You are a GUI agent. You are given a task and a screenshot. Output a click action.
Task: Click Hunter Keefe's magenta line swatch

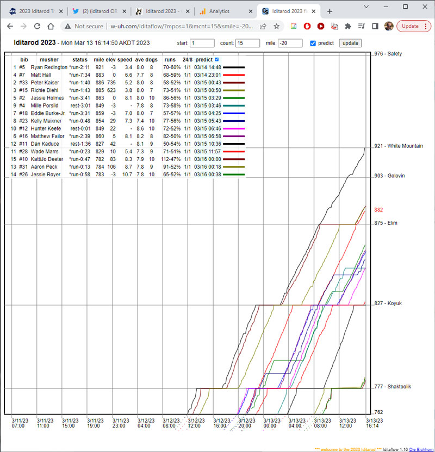click(234, 128)
